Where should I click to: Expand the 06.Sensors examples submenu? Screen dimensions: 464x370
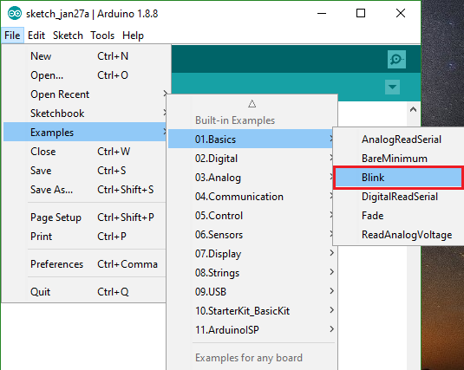252,235
